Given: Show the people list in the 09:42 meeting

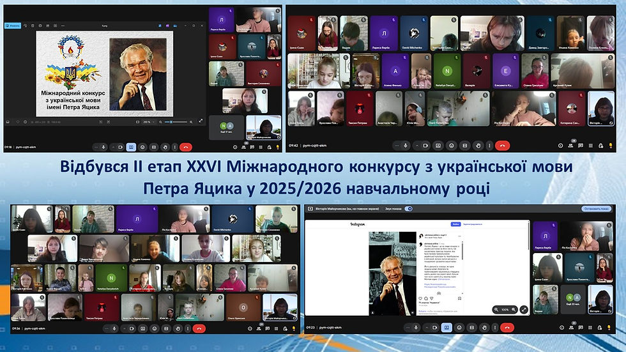Looking at the screenshot, I should point(570,146).
